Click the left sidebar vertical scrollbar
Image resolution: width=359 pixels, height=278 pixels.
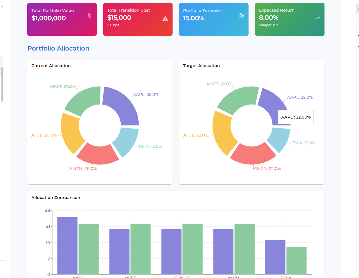2,84
